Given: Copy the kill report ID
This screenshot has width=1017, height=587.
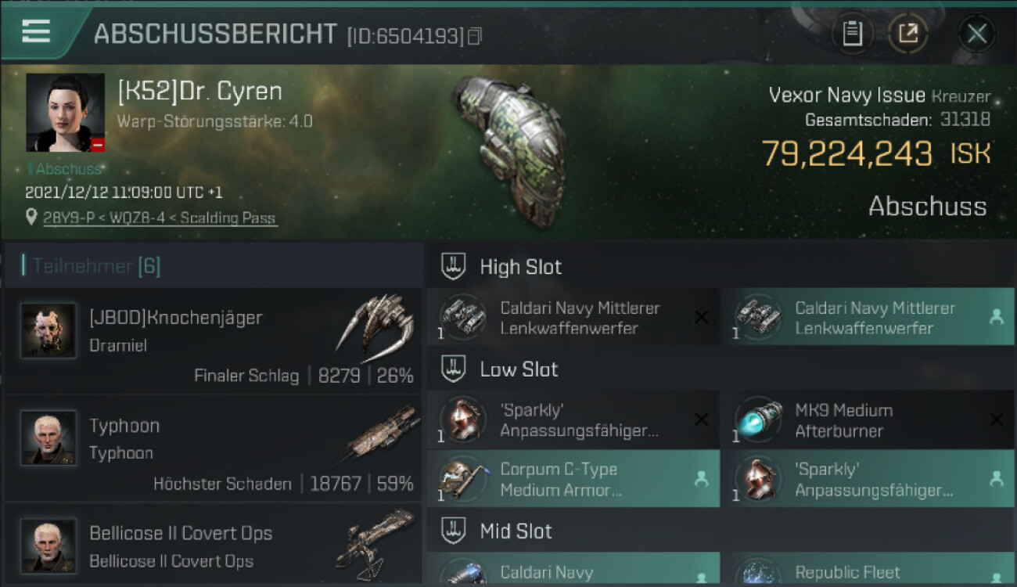Looking at the screenshot, I should (474, 36).
